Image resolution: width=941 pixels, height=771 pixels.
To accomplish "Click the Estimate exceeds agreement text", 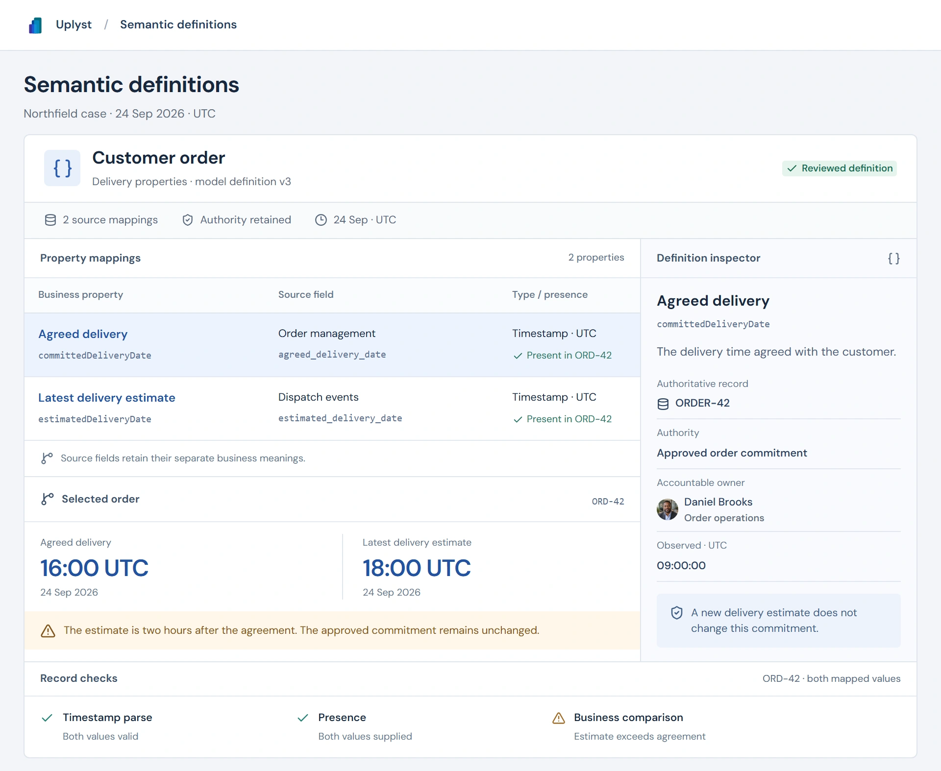I will tap(640, 737).
